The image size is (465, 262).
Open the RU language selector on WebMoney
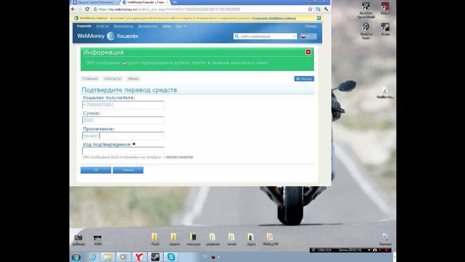[308, 36]
